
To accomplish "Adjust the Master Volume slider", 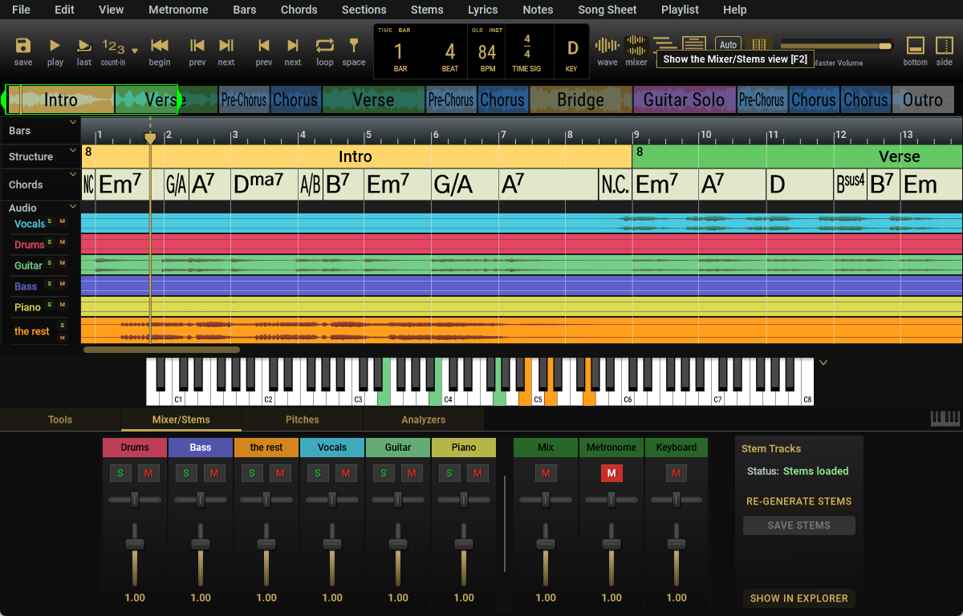I will tap(836, 46).
